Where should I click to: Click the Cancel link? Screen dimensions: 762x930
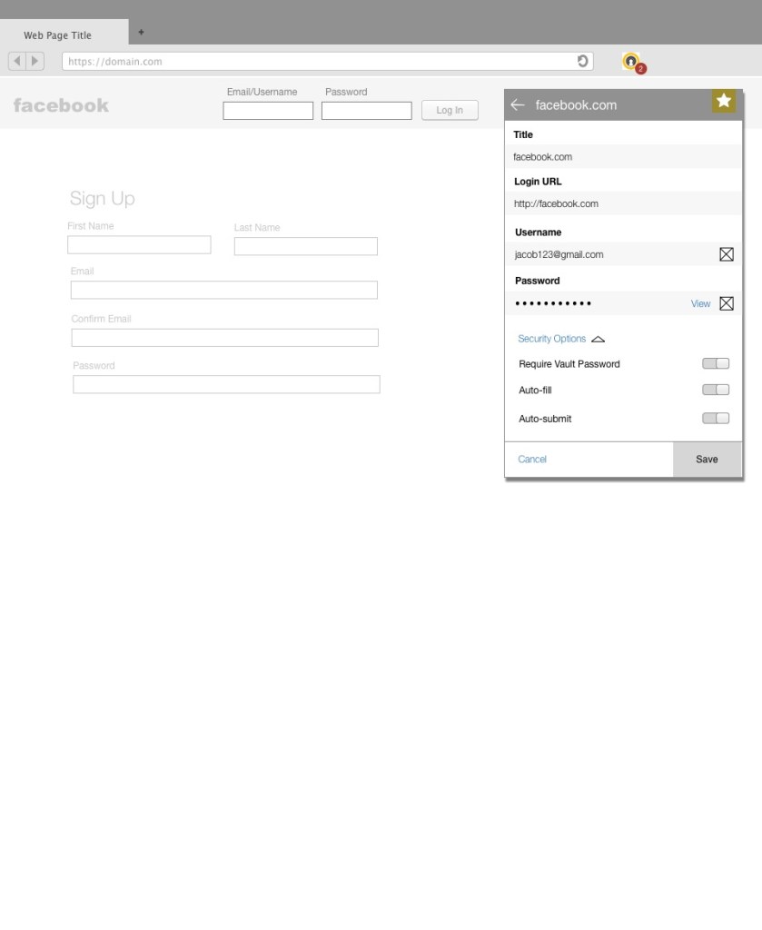[532, 460]
